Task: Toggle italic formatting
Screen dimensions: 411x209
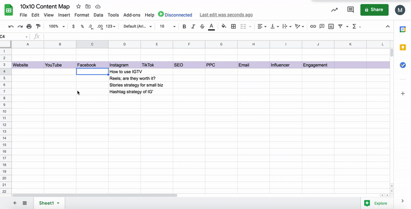Action: coord(193,27)
